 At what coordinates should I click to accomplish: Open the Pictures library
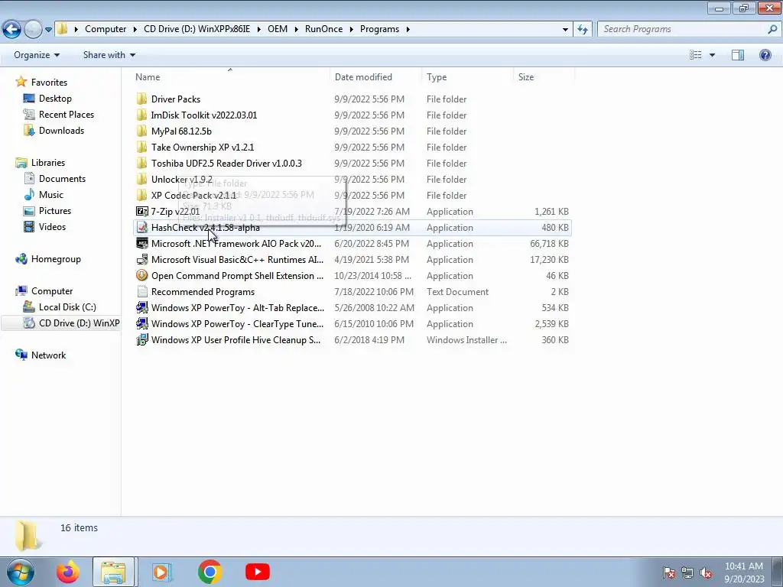pyautogui.click(x=55, y=211)
